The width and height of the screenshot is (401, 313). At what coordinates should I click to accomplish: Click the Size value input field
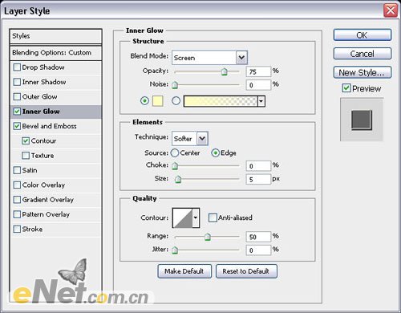[x=258, y=179]
